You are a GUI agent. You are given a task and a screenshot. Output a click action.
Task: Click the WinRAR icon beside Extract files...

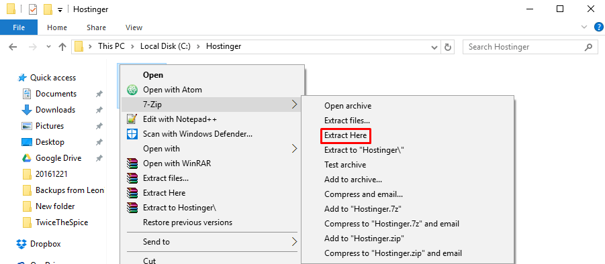(x=132, y=178)
